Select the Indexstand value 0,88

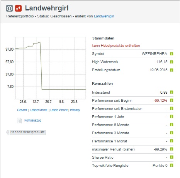click(164, 92)
